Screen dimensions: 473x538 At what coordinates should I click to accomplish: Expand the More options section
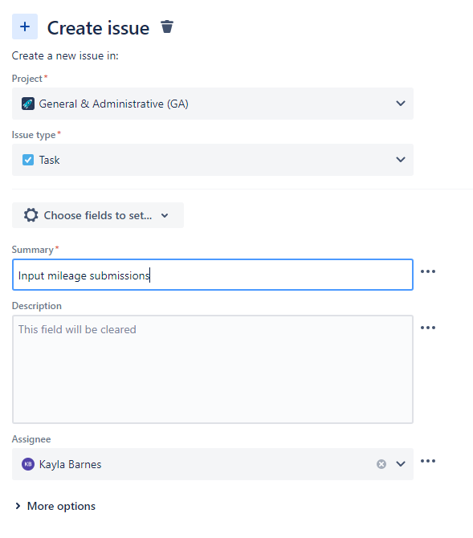pyautogui.click(x=55, y=506)
